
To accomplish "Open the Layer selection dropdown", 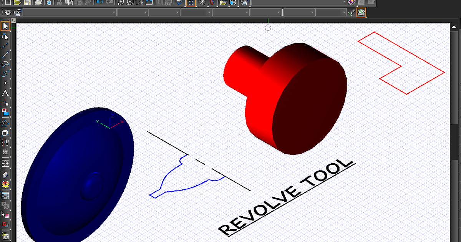I will [x=69, y=12].
